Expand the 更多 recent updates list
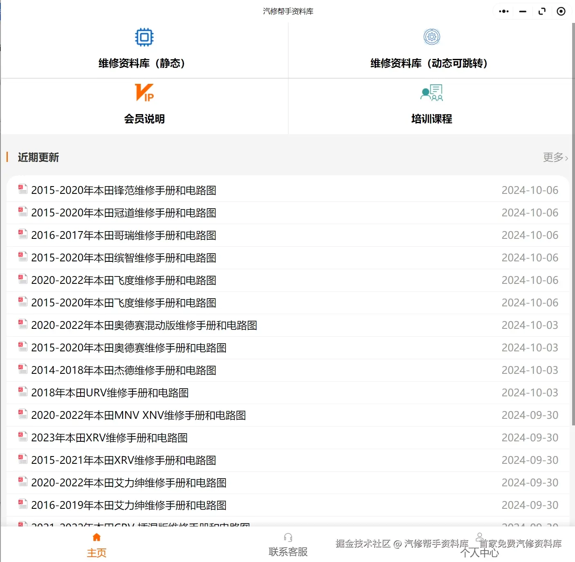The height and width of the screenshot is (562, 575). coord(555,157)
